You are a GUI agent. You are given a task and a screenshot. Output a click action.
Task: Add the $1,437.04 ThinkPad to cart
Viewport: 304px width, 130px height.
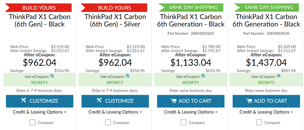click(266, 101)
